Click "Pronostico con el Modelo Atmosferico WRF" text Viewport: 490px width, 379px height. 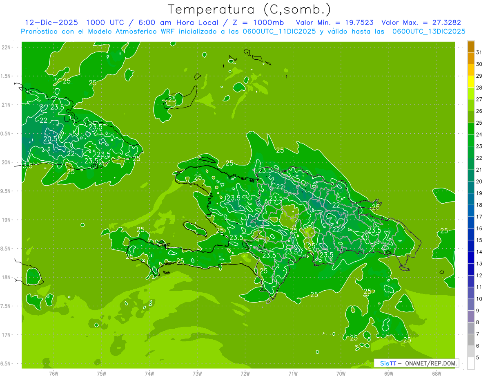[x=98, y=31]
